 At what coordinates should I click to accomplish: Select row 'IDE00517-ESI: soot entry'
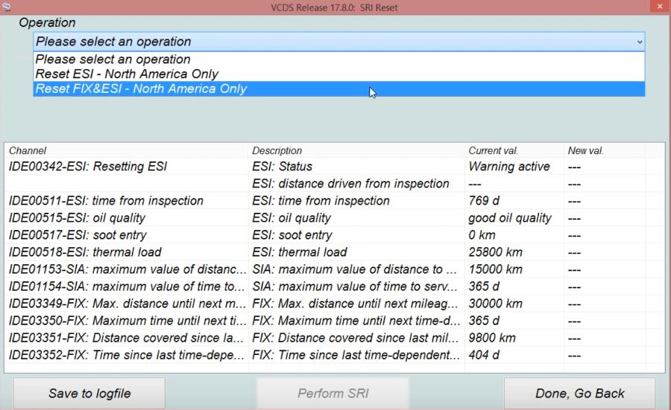pos(335,235)
